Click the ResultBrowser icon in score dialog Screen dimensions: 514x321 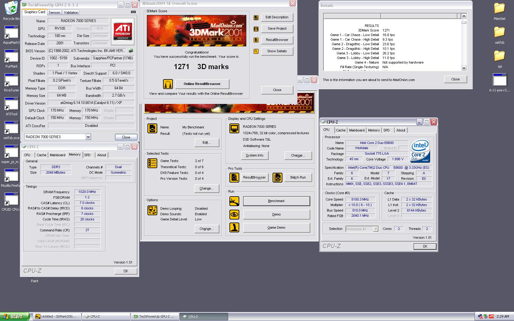pyautogui.click(x=256, y=40)
